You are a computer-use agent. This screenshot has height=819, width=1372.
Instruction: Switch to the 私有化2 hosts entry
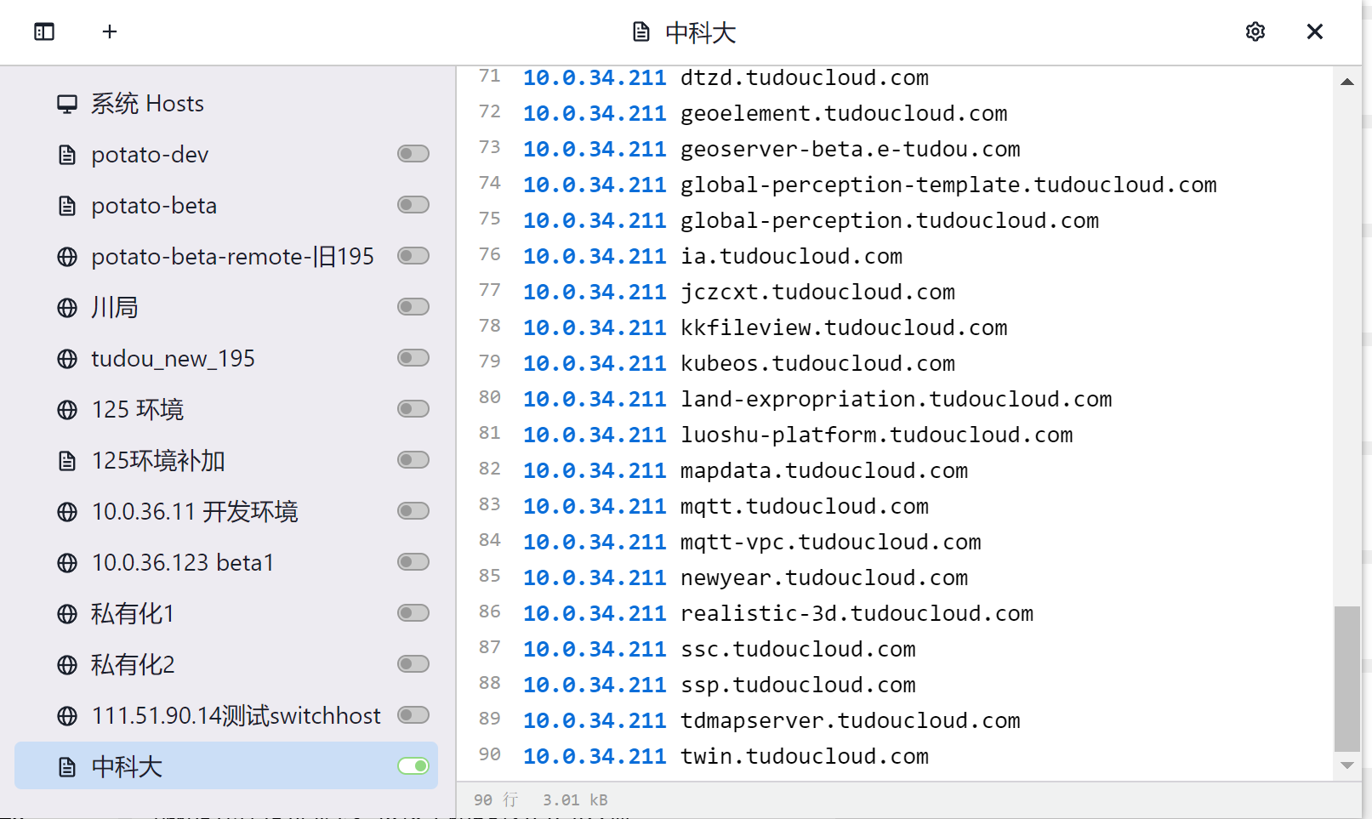pos(133,664)
